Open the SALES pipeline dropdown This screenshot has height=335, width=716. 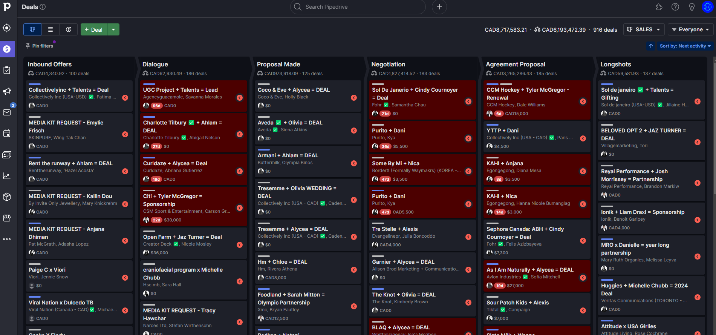click(x=644, y=29)
